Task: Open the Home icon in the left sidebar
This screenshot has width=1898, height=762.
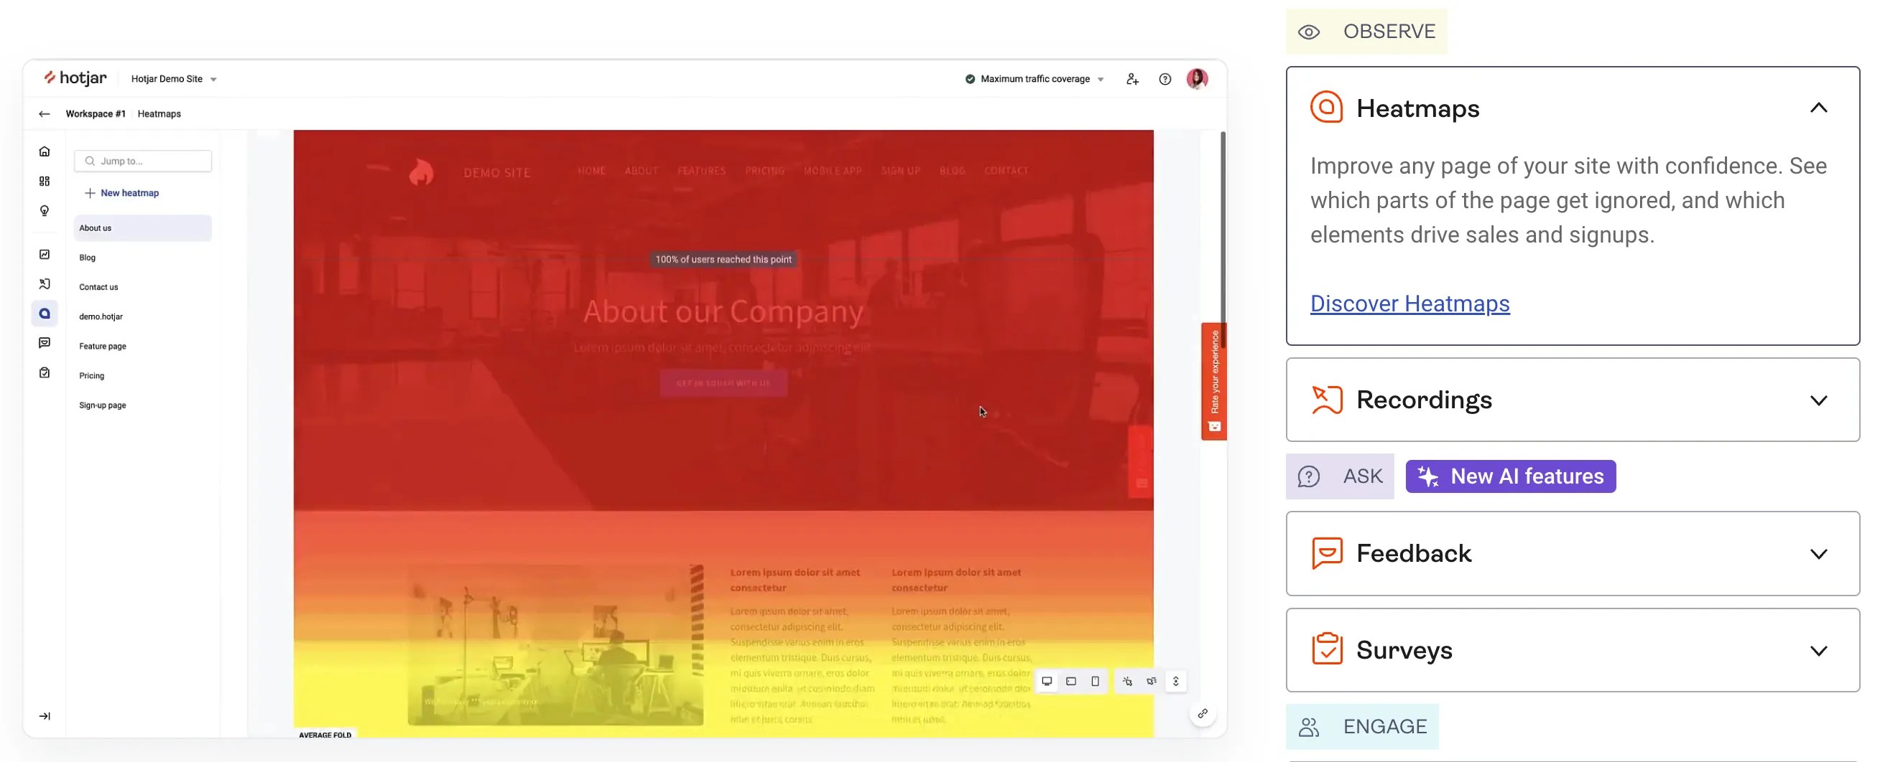Action: pos(45,151)
